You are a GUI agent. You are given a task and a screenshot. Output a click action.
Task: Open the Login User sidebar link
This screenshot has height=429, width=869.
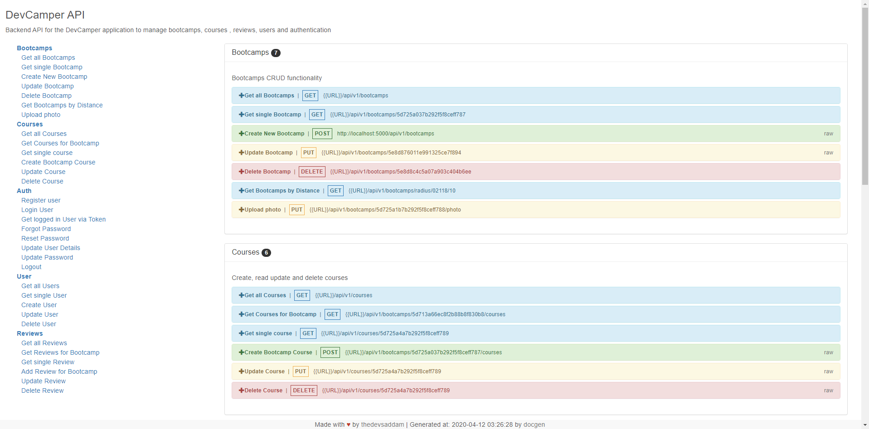point(37,210)
